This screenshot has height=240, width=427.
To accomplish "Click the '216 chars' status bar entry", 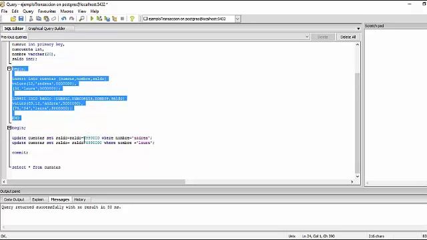I will point(376,236).
